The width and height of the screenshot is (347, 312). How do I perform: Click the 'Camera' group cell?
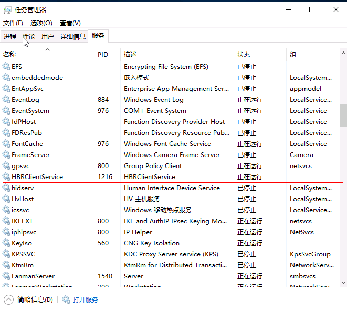click(x=301, y=155)
